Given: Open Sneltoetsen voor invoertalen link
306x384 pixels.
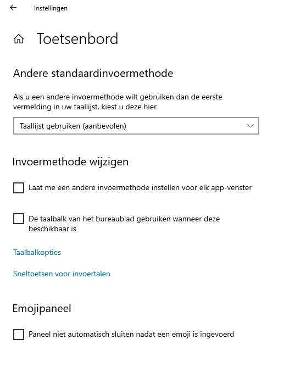Looking at the screenshot, I should click(62, 274).
